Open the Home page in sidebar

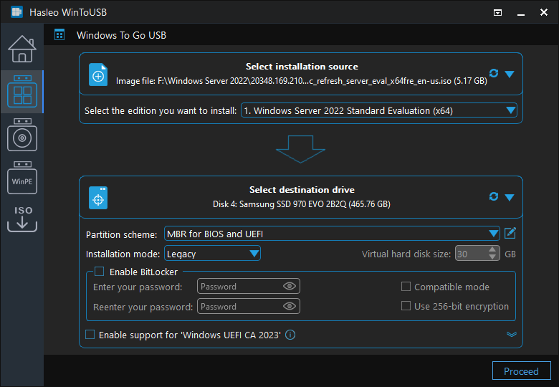click(x=22, y=49)
